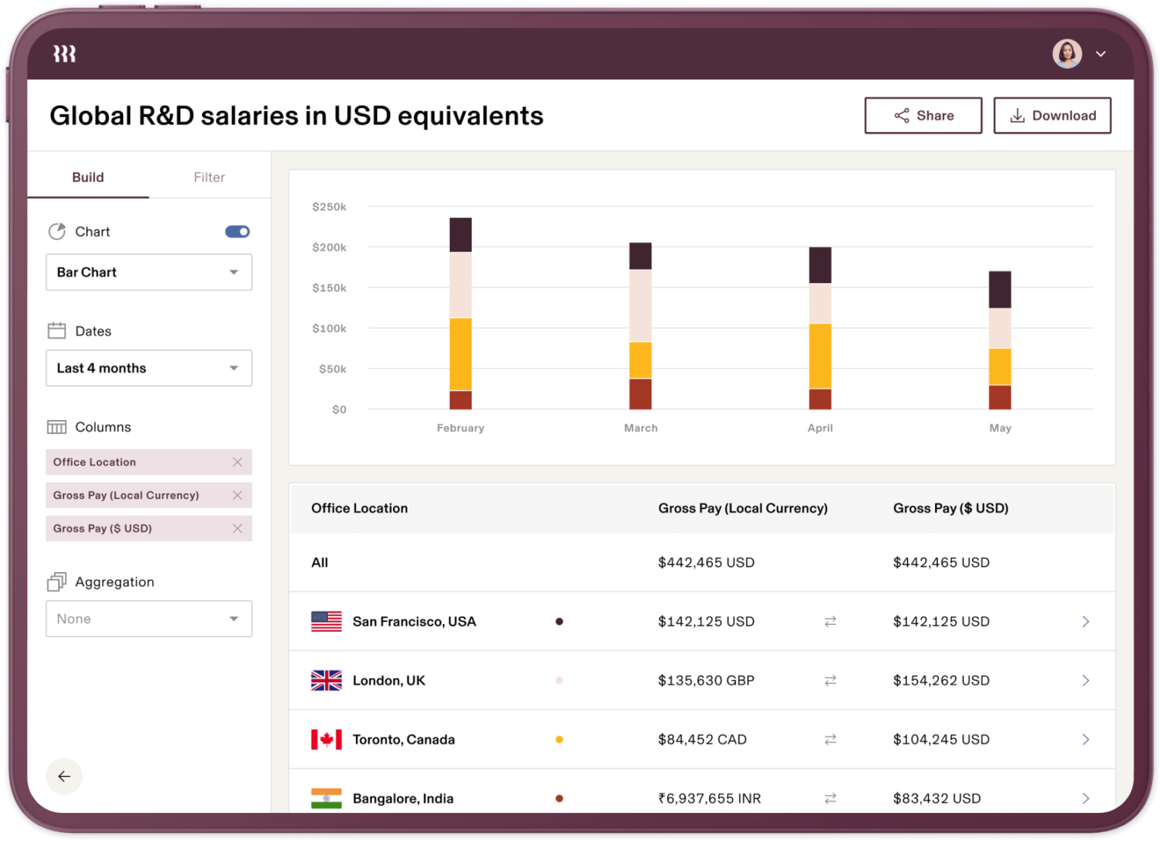Open the Bar Chart type dropdown
1161x841 pixels.
click(149, 272)
